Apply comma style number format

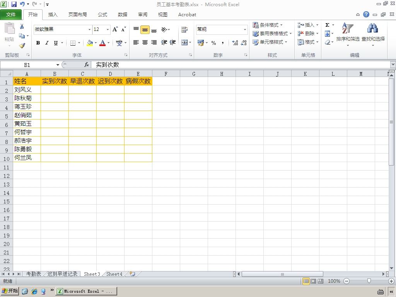tap(222, 43)
